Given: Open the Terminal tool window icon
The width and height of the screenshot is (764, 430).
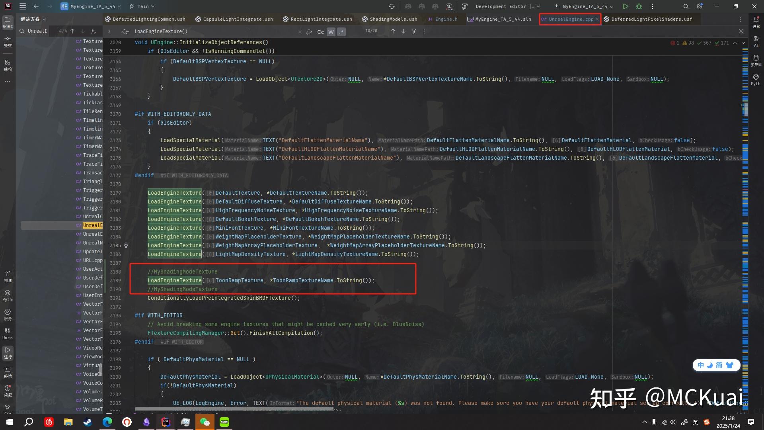Looking at the screenshot, I should 7,369.
